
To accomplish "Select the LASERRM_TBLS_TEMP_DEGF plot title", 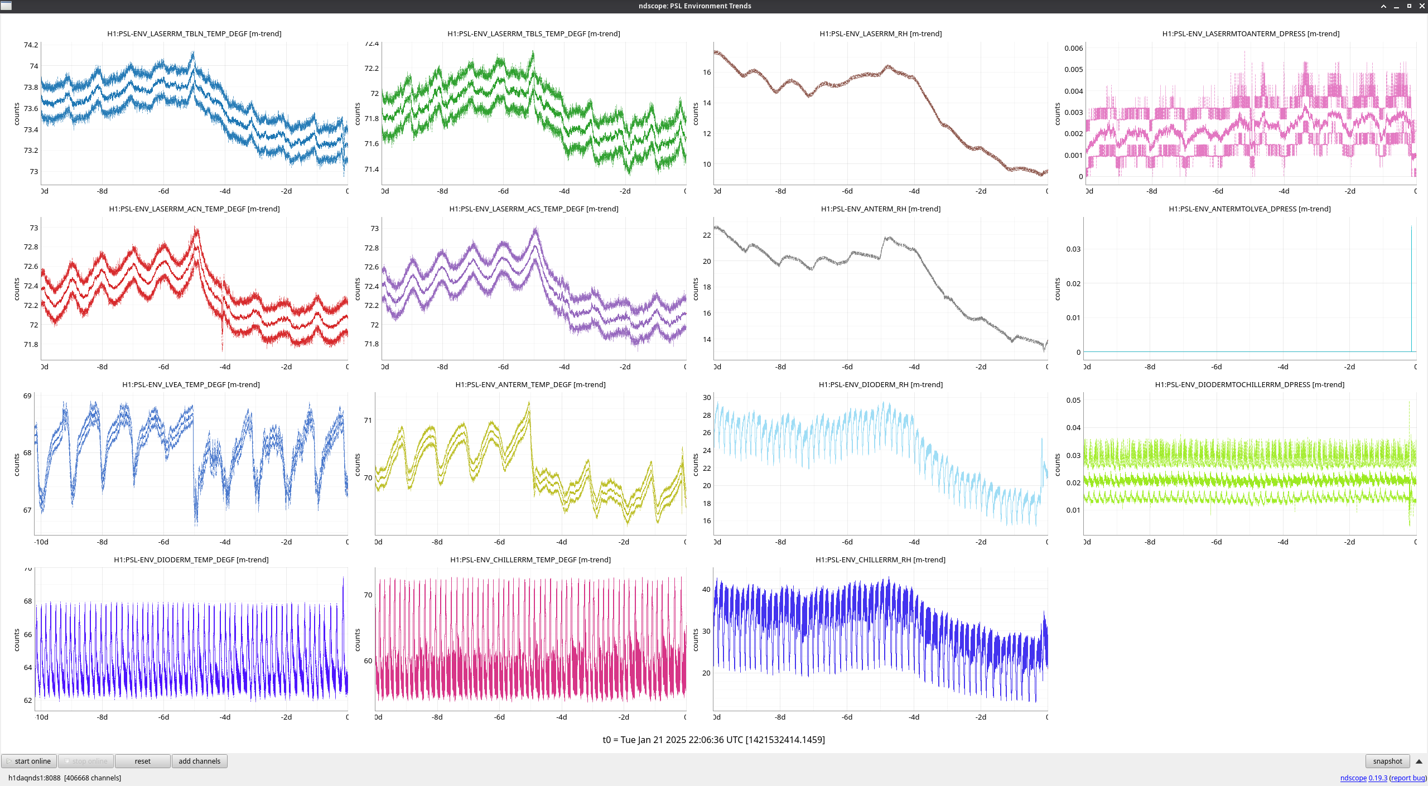I will (534, 33).
